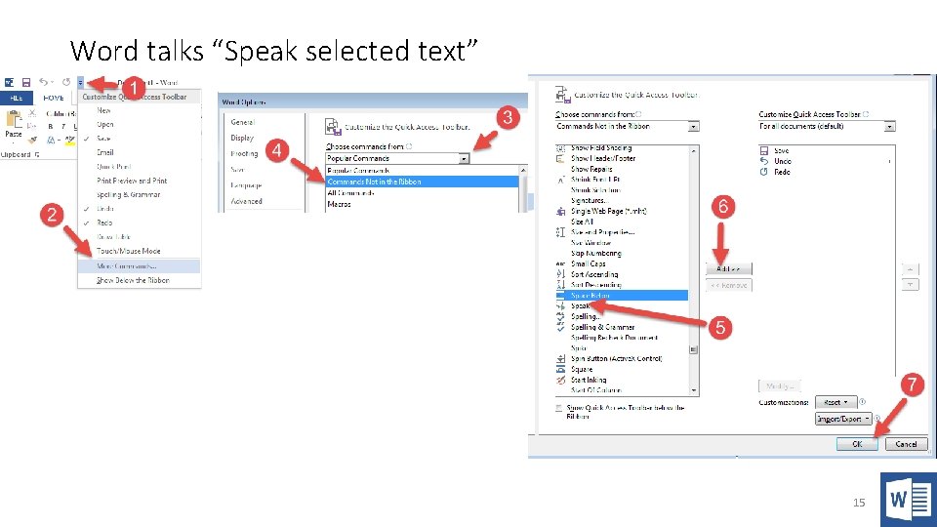Open the Undo history dropdown arrow in the title bar
This screenshot has height=527, width=937.
52,82
